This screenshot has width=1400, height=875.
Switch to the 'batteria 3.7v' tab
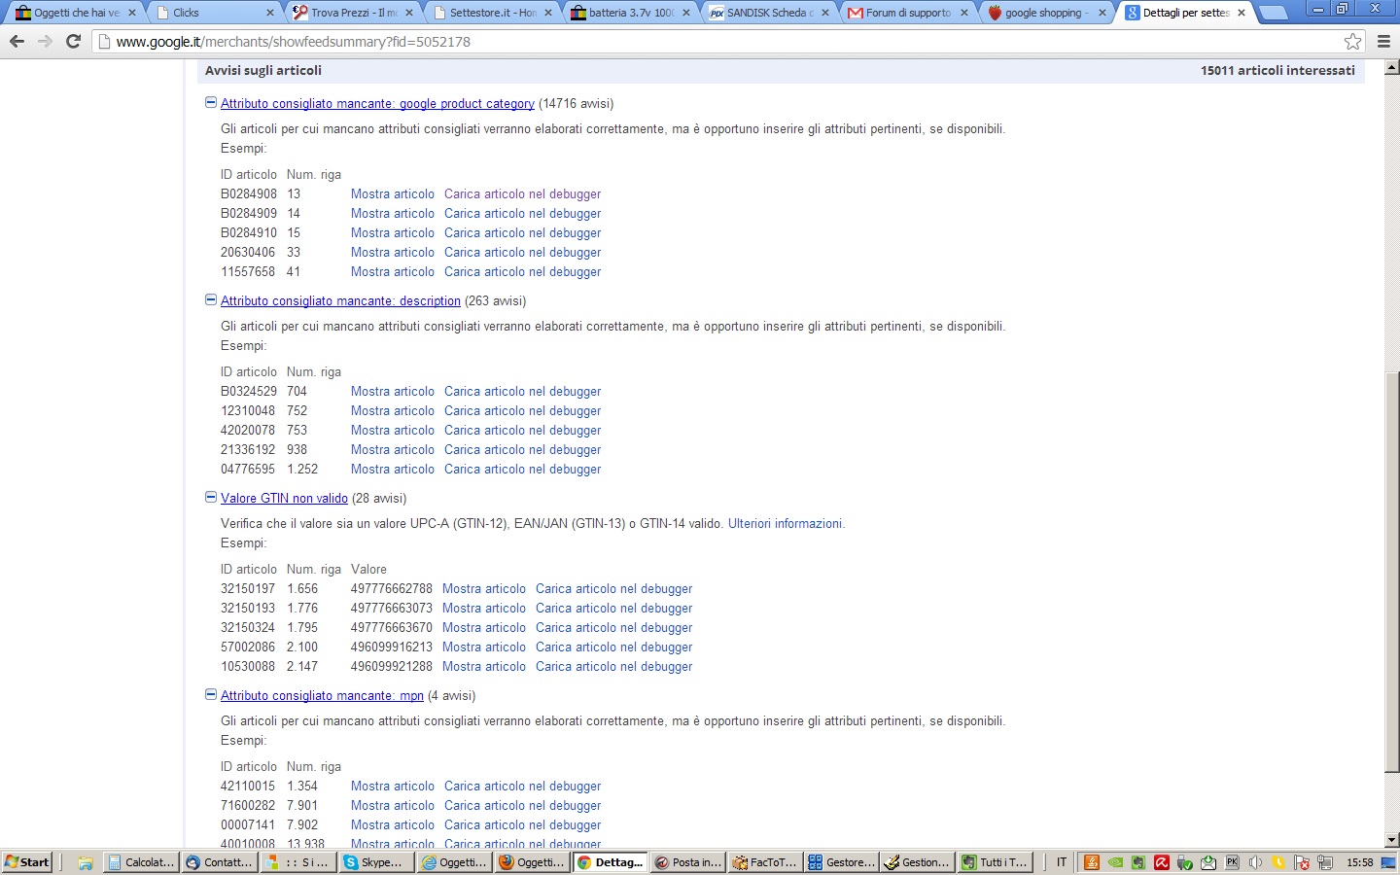point(631,13)
